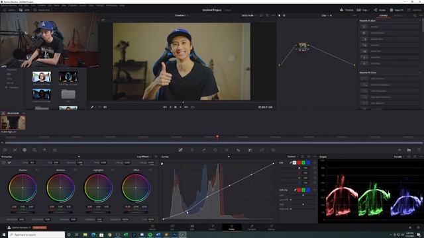Toggle the Nodes panel button
The width and height of the screenshot is (424, 238).
[380, 10]
